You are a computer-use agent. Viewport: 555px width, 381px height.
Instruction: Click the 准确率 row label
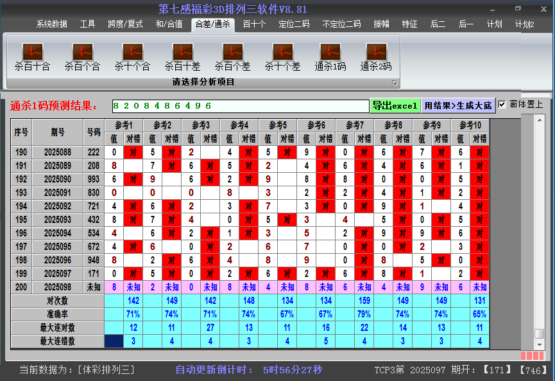click(57, 314)
